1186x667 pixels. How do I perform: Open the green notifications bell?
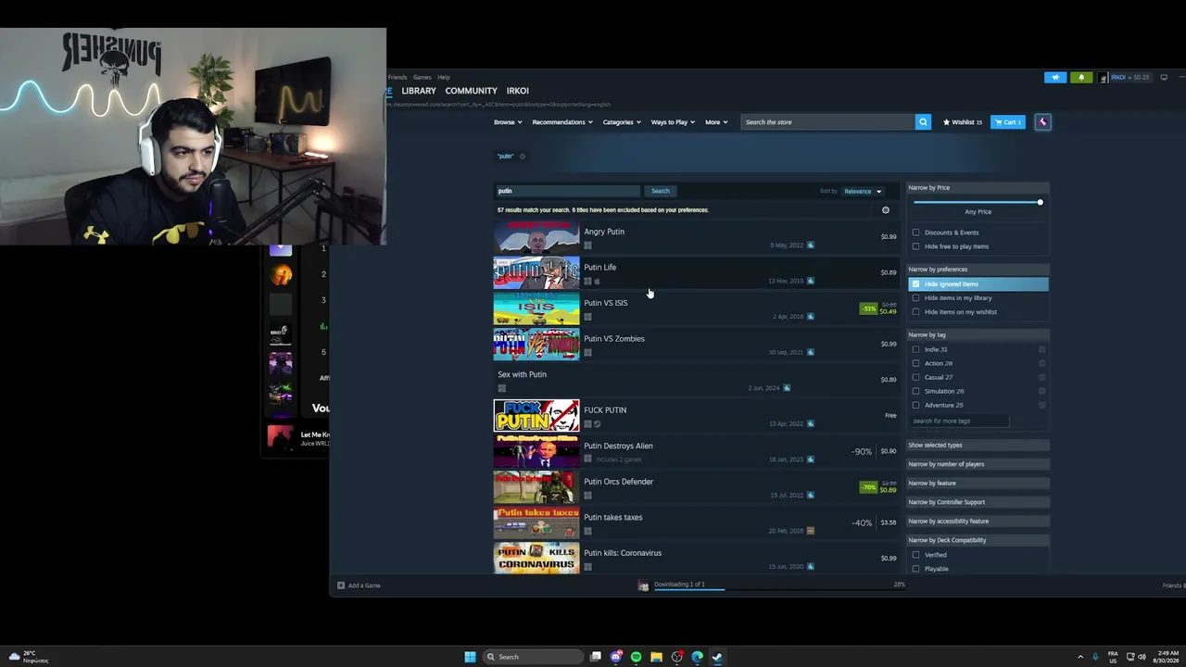(1081, 78)
